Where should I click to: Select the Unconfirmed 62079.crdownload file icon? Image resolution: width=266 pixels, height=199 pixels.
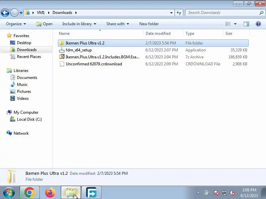pyautogui.click(x=62, y=64)
